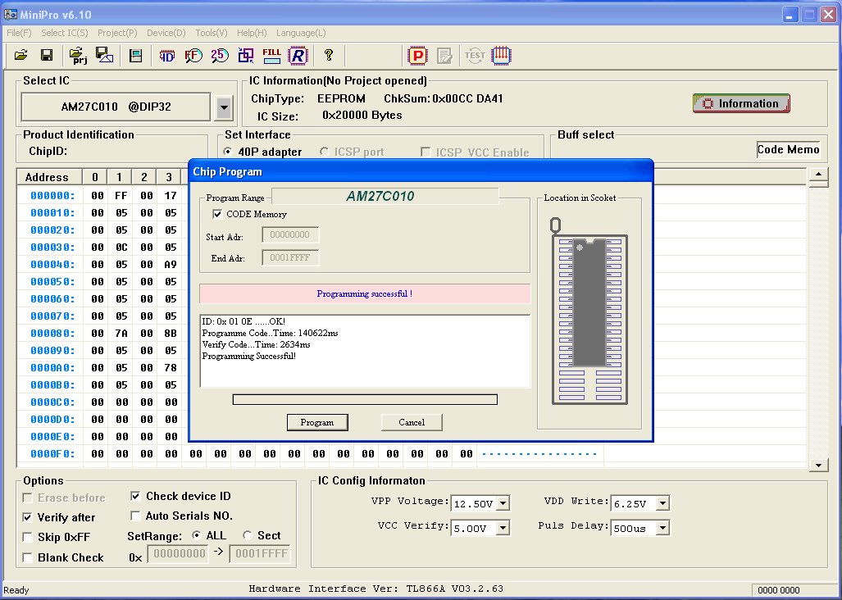Open the VDD Write dropdown
This screenshot has width=842, height=600.
662,503
